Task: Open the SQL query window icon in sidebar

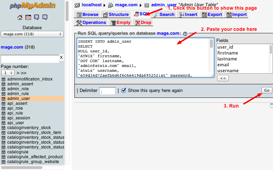Action: pos(28,17)
